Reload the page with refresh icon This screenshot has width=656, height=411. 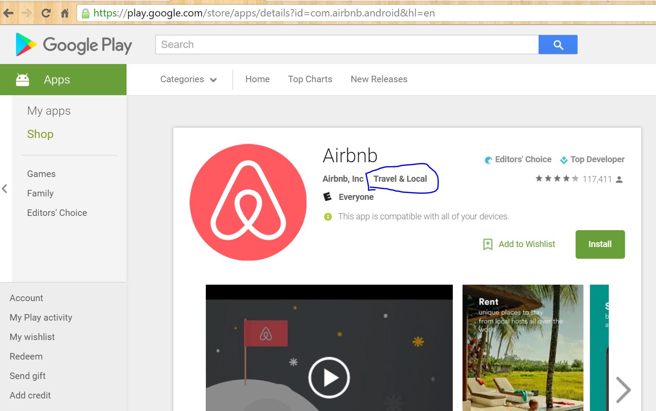pos(46,13)
